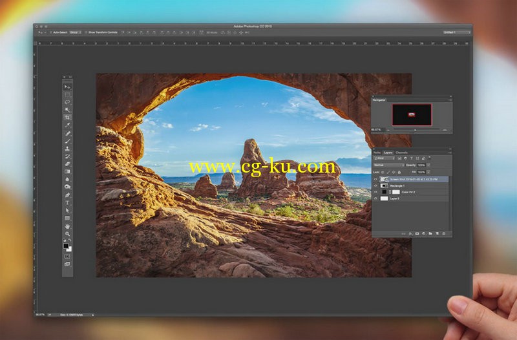This screenshot has width=517, height=340.
Task: Hide the Screen Shot layer
Action: click(375, 179)
